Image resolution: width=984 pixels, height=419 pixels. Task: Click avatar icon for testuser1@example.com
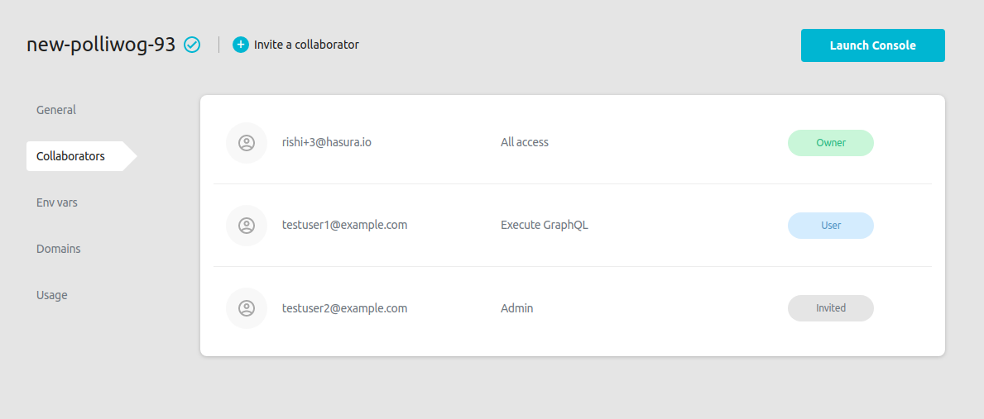tap(247, 226)
